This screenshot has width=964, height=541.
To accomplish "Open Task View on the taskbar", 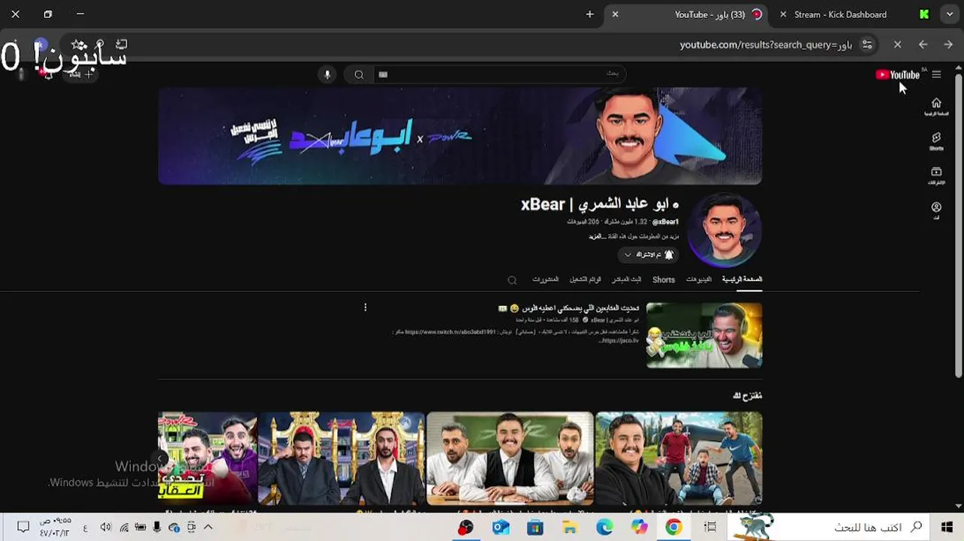I will coord(710,527).
